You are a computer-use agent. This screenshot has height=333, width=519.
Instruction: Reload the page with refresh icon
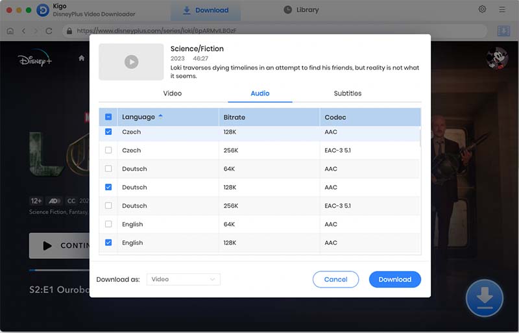[49, 31]
